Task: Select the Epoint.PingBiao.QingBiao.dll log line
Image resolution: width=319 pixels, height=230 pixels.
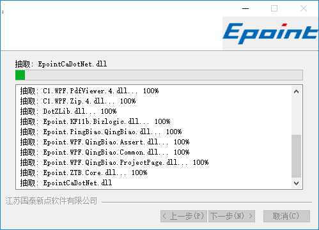Action: click(x=101, y=132)
